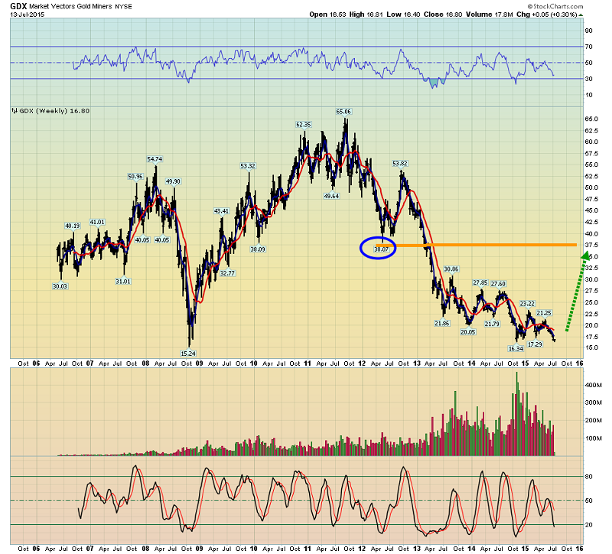Click the StockCharts.com watermark link
This screenshot has height=554, width=612.
click(555, 6)
